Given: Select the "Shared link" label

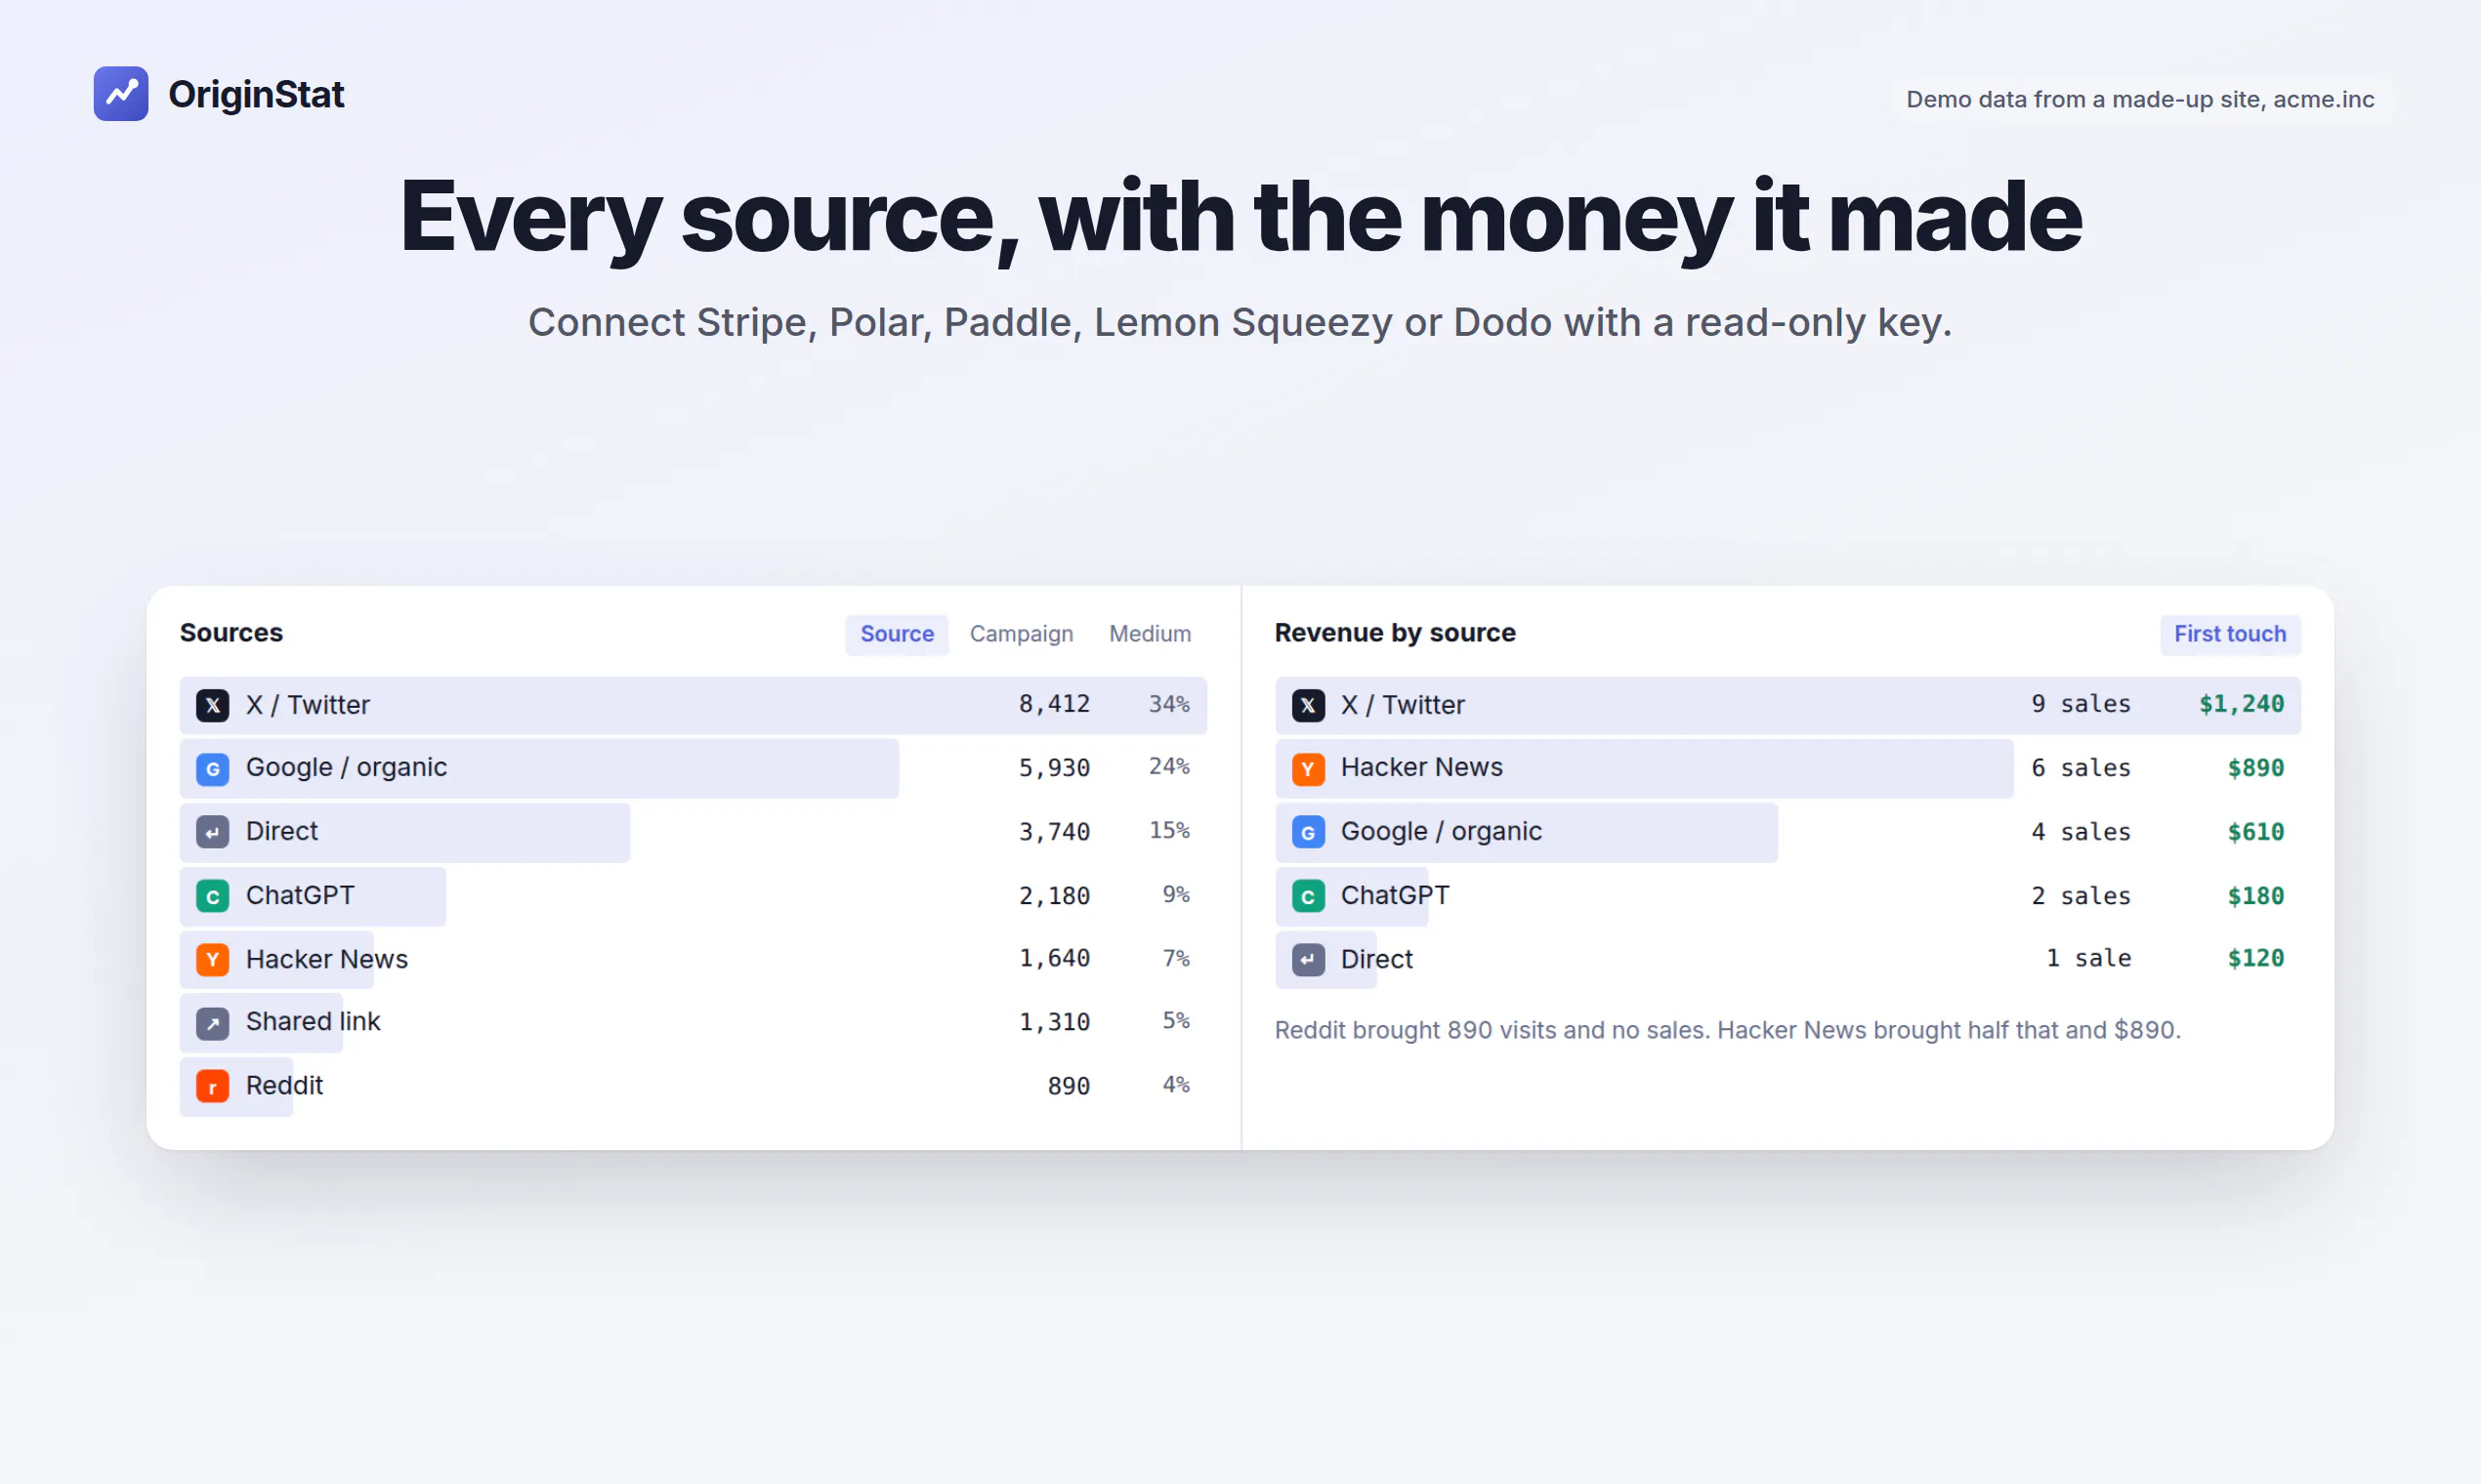Looking at the screenshot, I should [314, 1022].
